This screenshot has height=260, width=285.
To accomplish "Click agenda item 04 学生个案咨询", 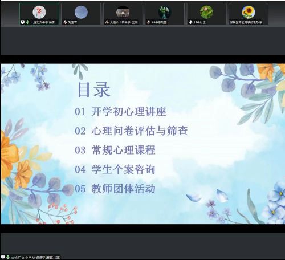I will tap(115, 169).
